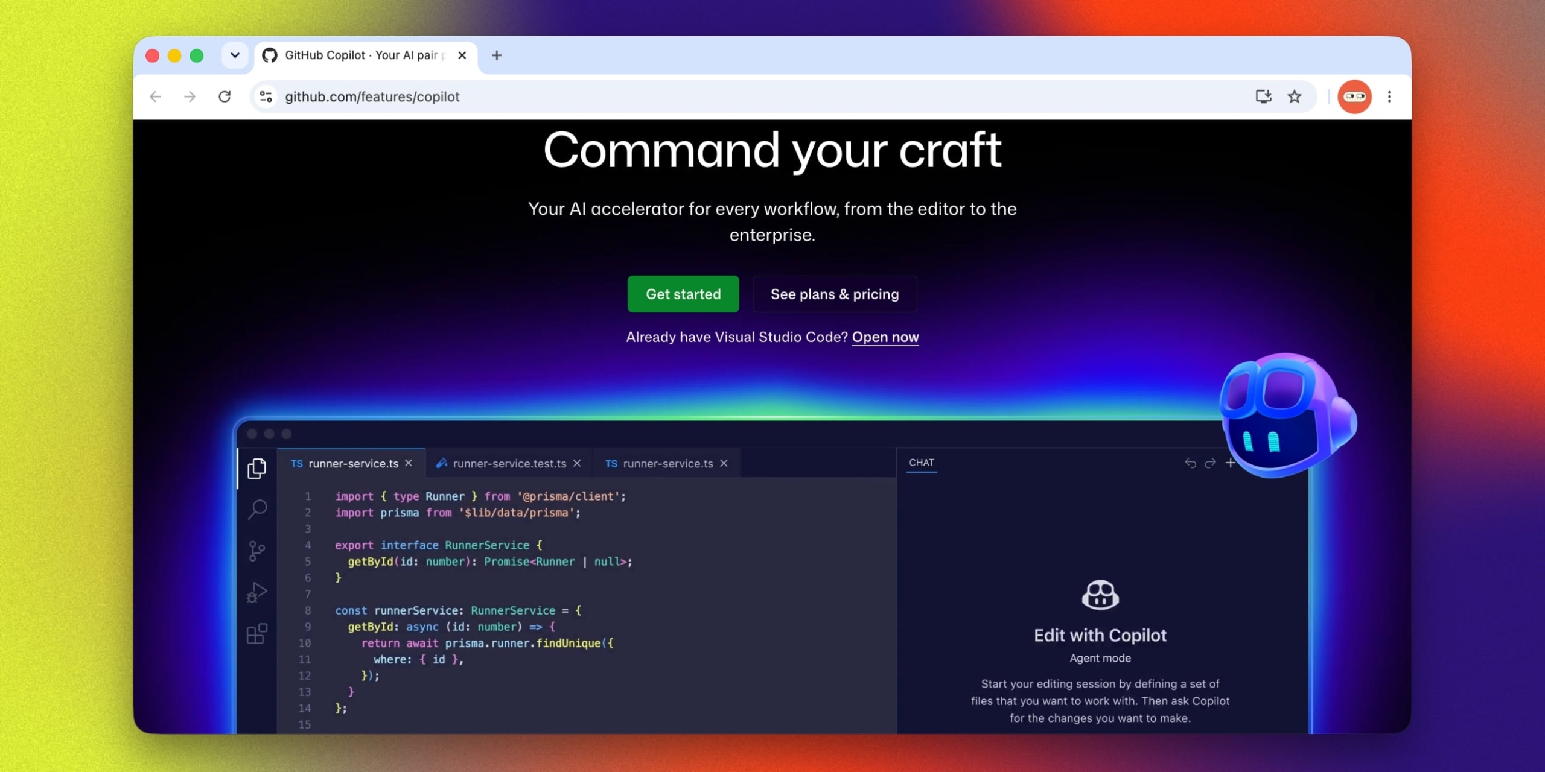The image size is (1545, 772).
Task: Click the 'Agent mode' label
Action: click(x=1100, y=659)
